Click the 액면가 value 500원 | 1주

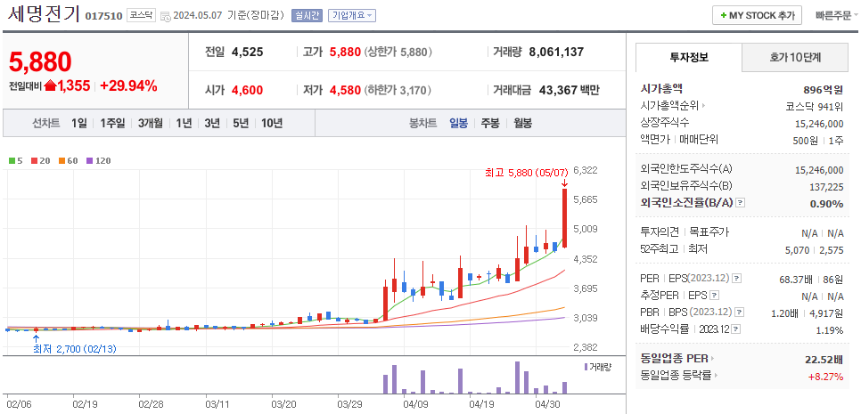pyautogui.click(x=818, y=141)
